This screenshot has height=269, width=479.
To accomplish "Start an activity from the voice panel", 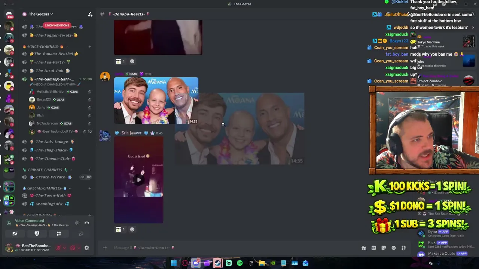I will (x=59, y=234).
